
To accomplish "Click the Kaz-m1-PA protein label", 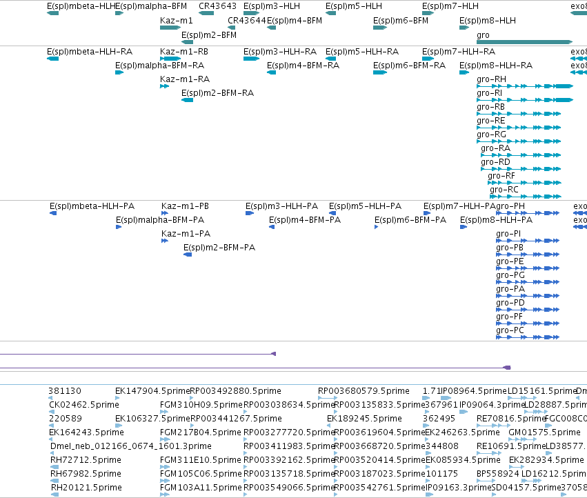I will 186,234.
